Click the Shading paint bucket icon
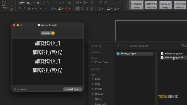This screenshot has height=105, width=187. (108, 8)
